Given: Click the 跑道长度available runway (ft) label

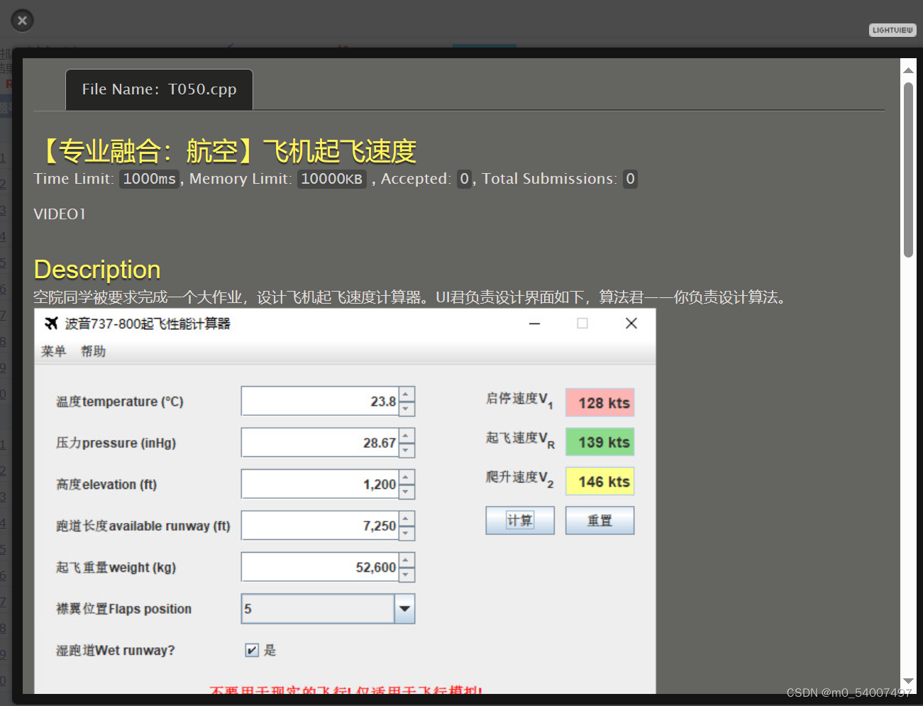Looking at the screenshot, I should point(143,526).
